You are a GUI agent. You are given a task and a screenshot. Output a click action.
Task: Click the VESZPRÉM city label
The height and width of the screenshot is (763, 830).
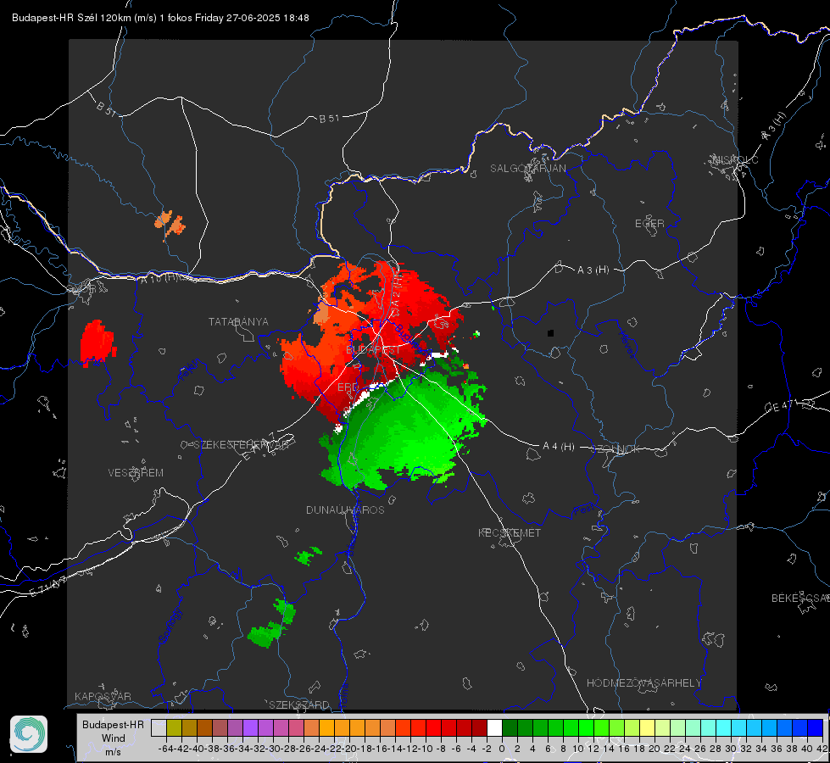click(136, 472)
